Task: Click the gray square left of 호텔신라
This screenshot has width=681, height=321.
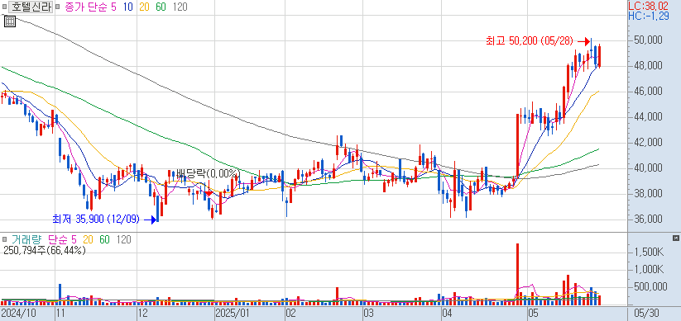Action: coord(4,7)
